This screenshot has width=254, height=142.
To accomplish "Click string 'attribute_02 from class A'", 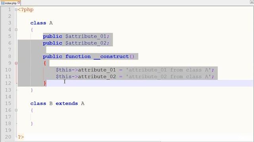I will click(x=168, y=77).
